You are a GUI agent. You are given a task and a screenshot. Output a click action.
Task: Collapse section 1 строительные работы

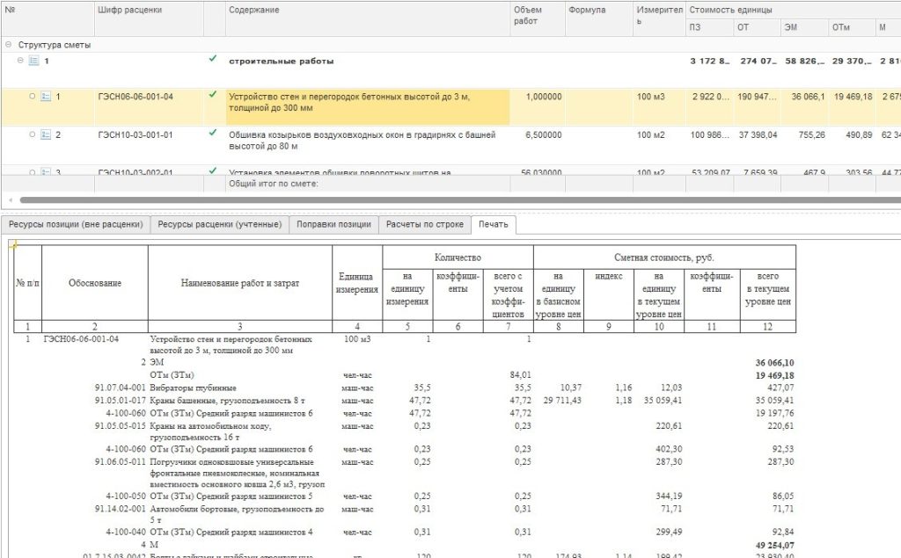(20, 61)
